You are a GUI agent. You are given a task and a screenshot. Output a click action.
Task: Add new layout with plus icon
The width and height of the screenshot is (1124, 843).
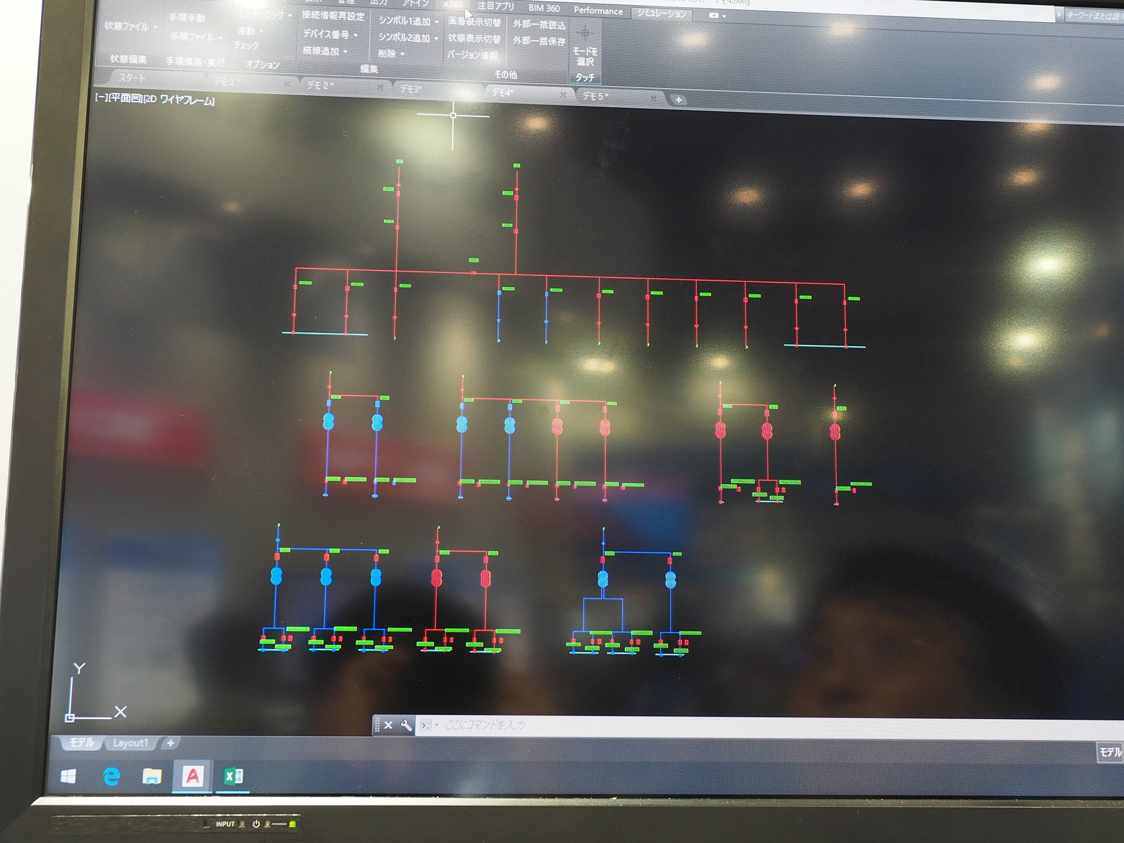click(x=170, y=743)
